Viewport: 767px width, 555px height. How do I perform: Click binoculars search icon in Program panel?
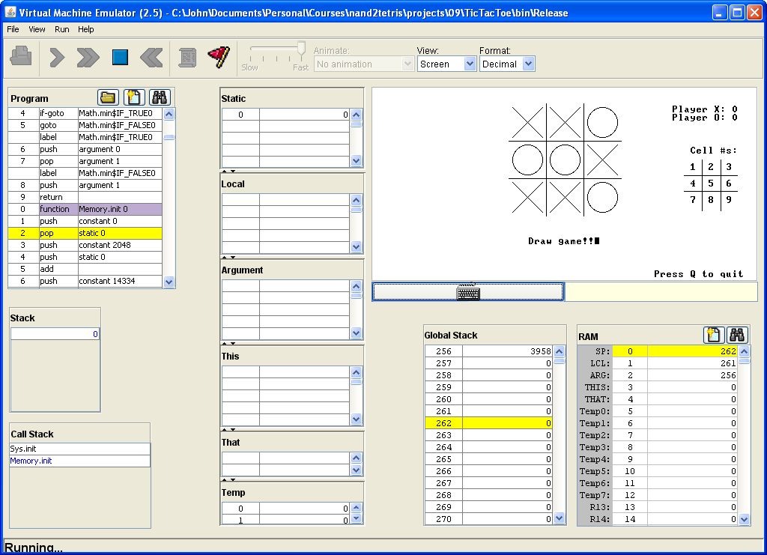click(160, 97)
